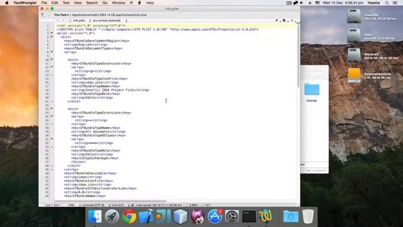
Task: Launch Launchpad rocket icon in Dock
Action: click(112, 216)
